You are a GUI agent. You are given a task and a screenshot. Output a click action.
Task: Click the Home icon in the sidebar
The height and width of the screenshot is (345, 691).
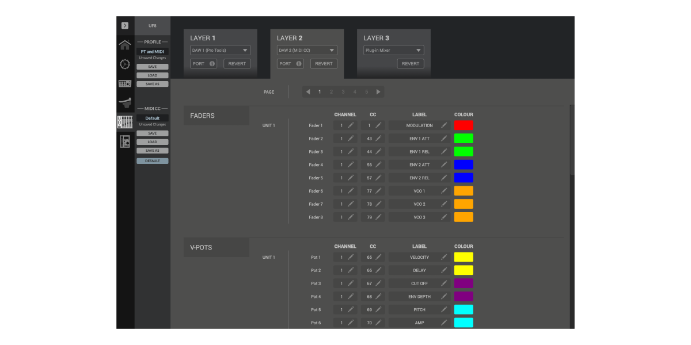coord(124,45)
